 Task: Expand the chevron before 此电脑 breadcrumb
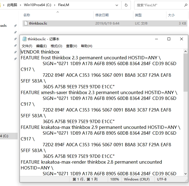(x=4, y=5)
